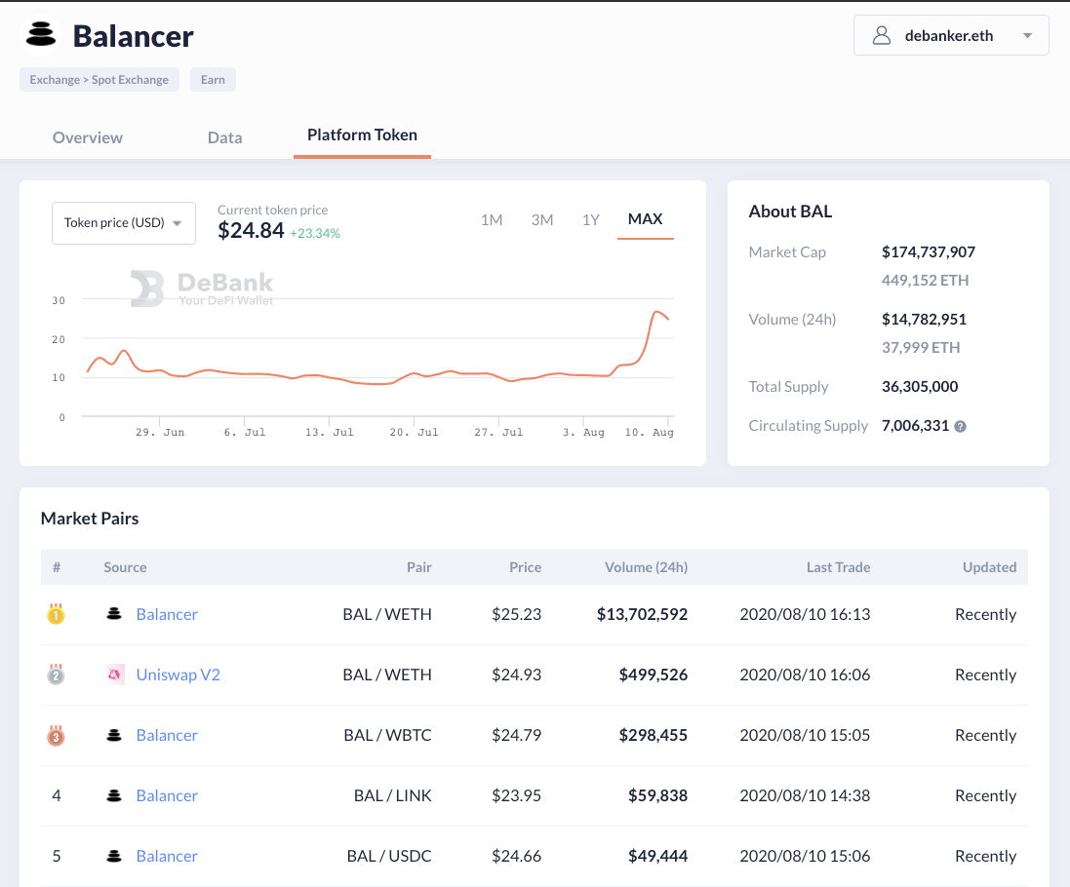Open Balancer link in BAL / USDC row

[x=167, y=856]
